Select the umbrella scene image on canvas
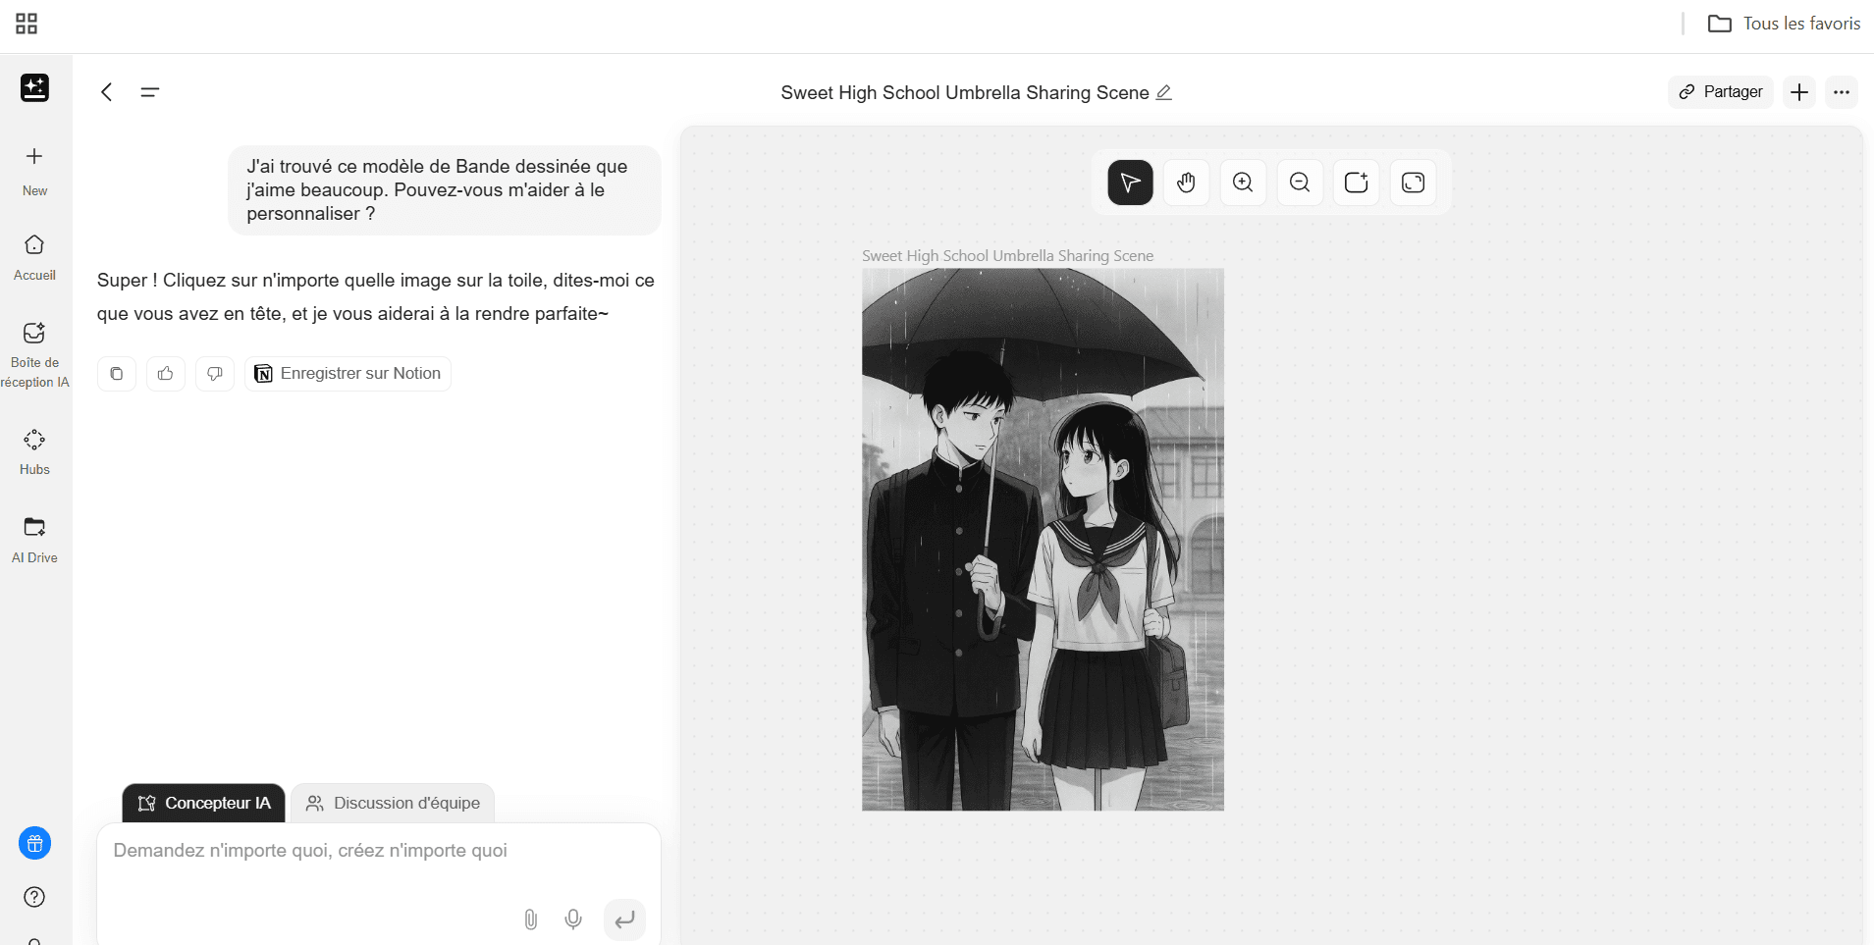The image size is (1874, 945). click(1043, 540)
